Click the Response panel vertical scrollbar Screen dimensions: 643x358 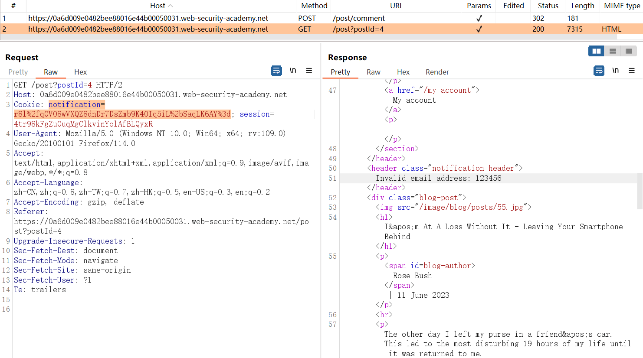[640, 191]
